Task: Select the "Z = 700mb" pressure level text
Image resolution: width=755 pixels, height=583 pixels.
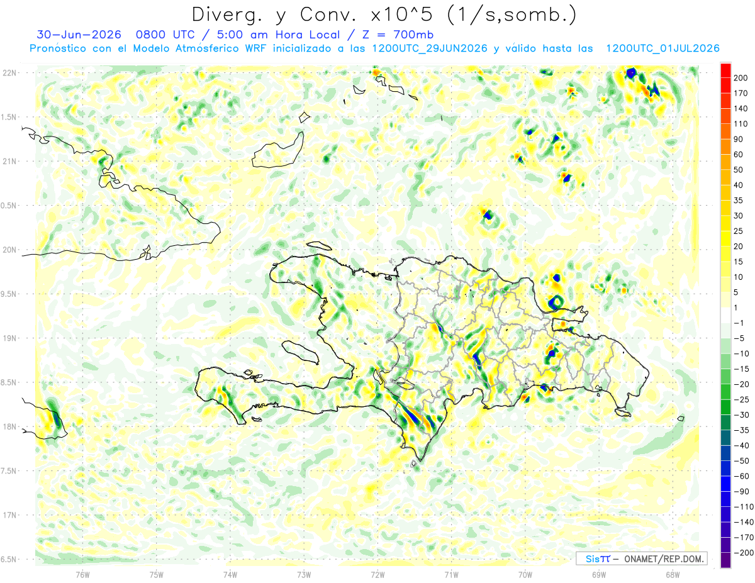Action: (x=399, y=34)
